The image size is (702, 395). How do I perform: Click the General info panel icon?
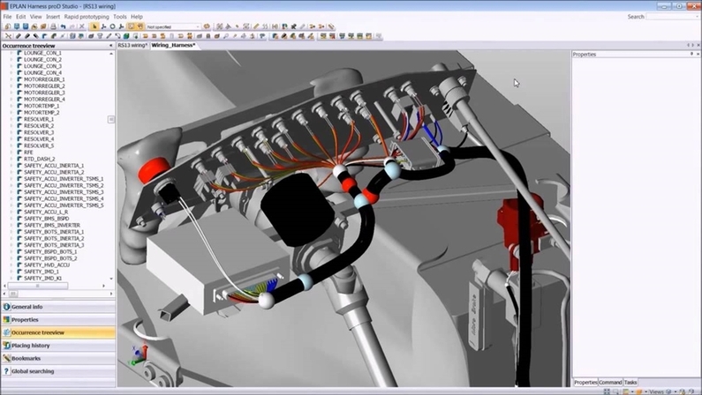pos(6,307)
